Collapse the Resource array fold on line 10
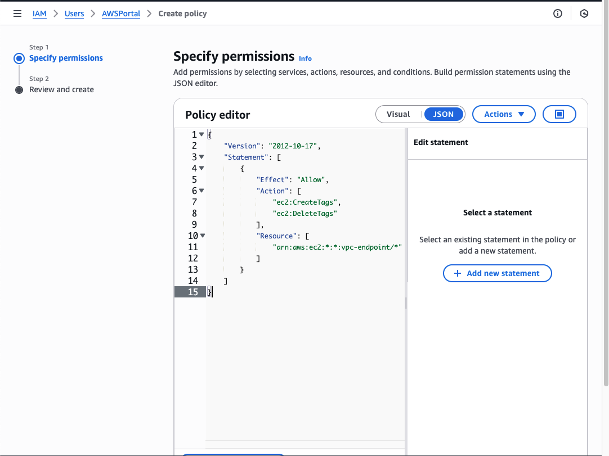 click(x=202, y=236)
